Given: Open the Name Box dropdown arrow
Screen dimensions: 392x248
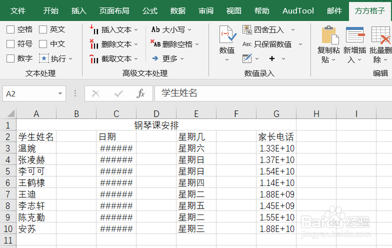Looking at the screenshot, I should point(60,93).
